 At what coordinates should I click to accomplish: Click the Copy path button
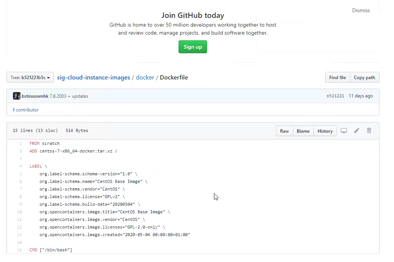[x=364, y=78]
